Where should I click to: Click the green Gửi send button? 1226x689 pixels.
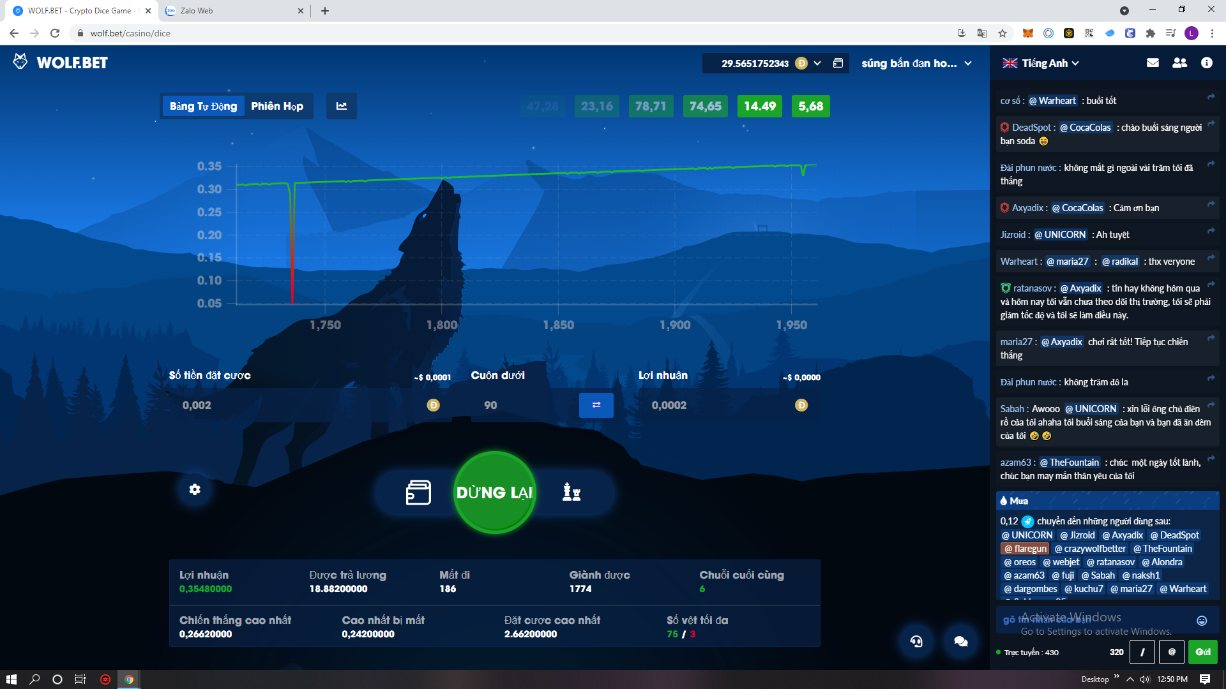tap(1203, 652)
